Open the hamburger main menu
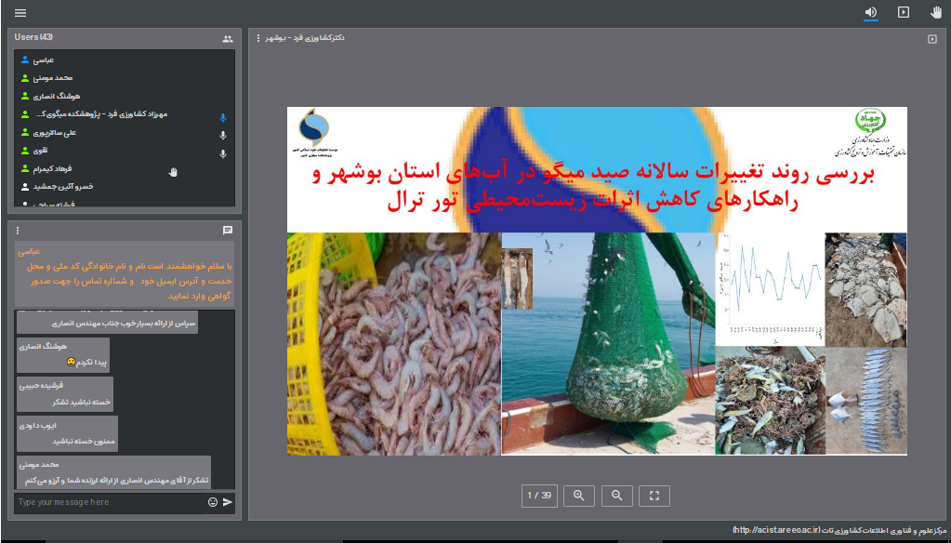 (20, 13)
